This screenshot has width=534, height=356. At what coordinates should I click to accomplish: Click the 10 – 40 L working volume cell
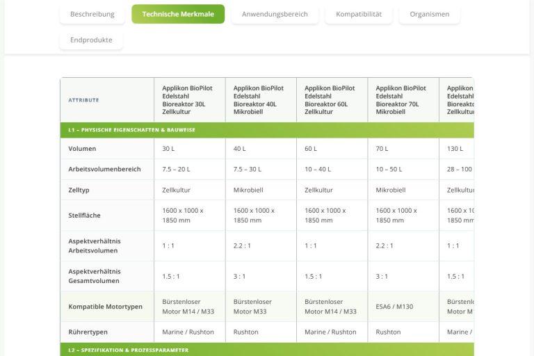(332, 170)
